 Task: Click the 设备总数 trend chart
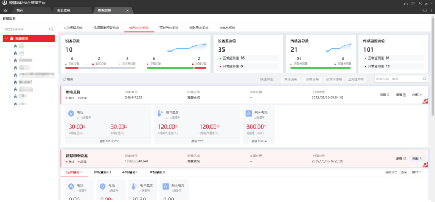pos(187,48)
